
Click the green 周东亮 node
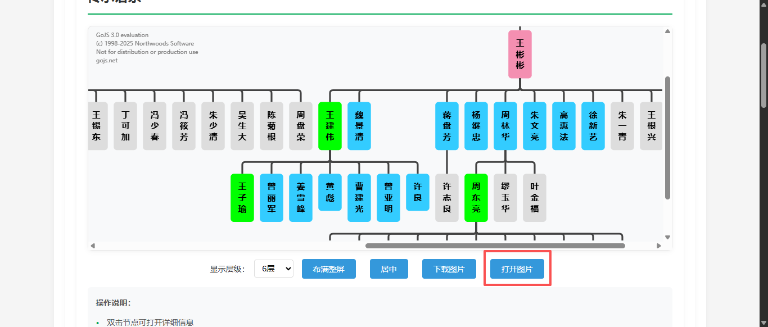(x=476, y=198)
